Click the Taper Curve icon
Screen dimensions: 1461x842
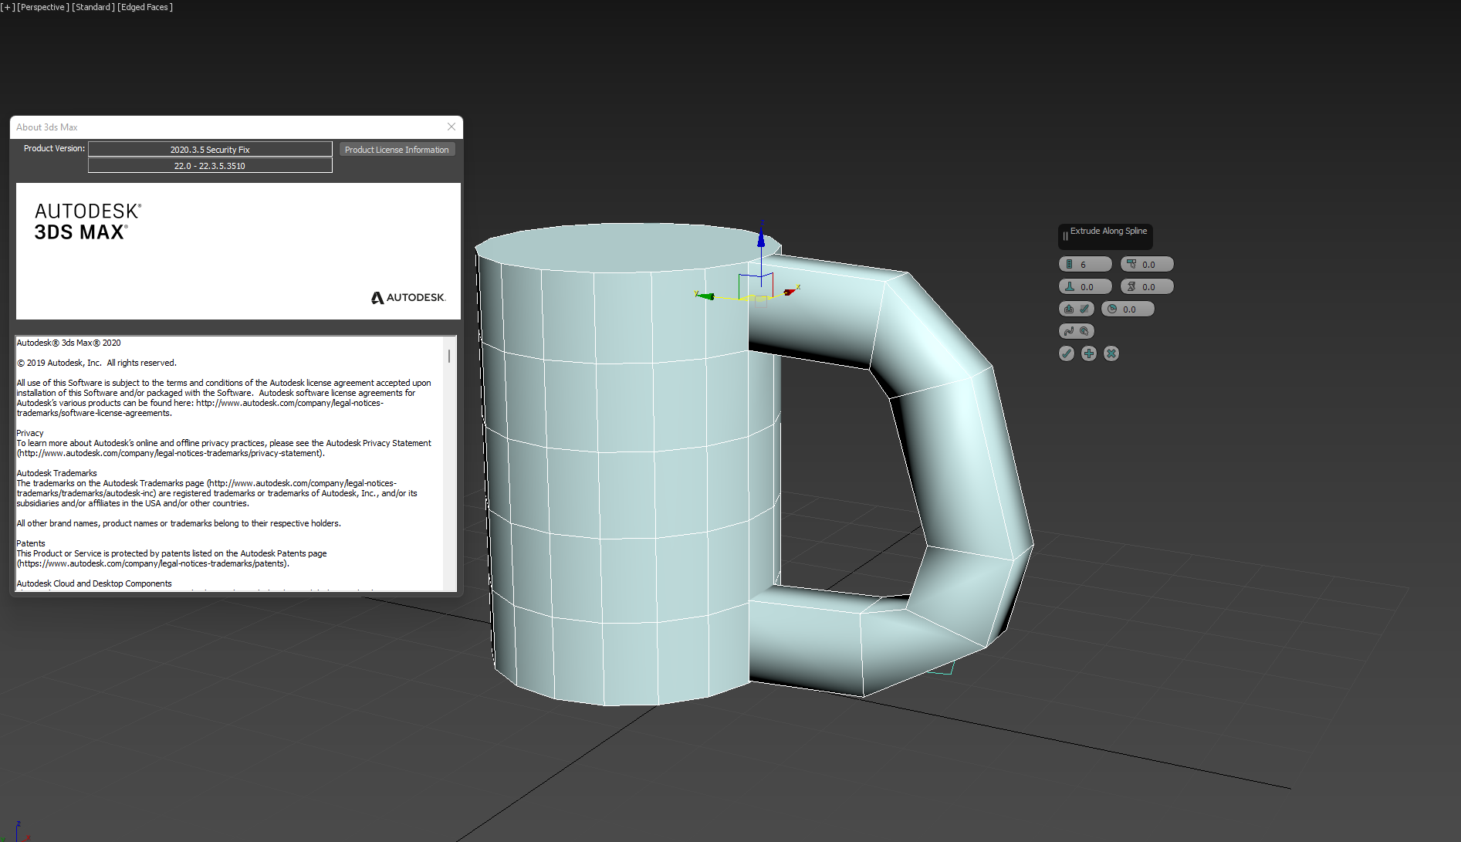[x=1070, y=287]
